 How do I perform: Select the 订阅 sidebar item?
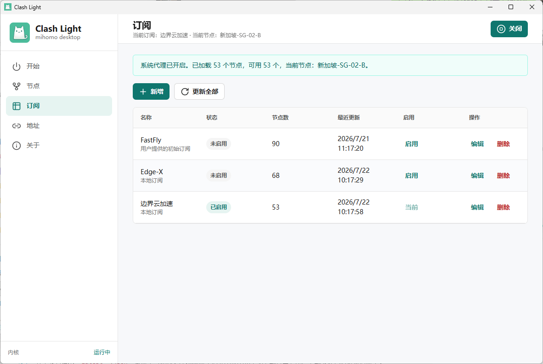(59, 106)
